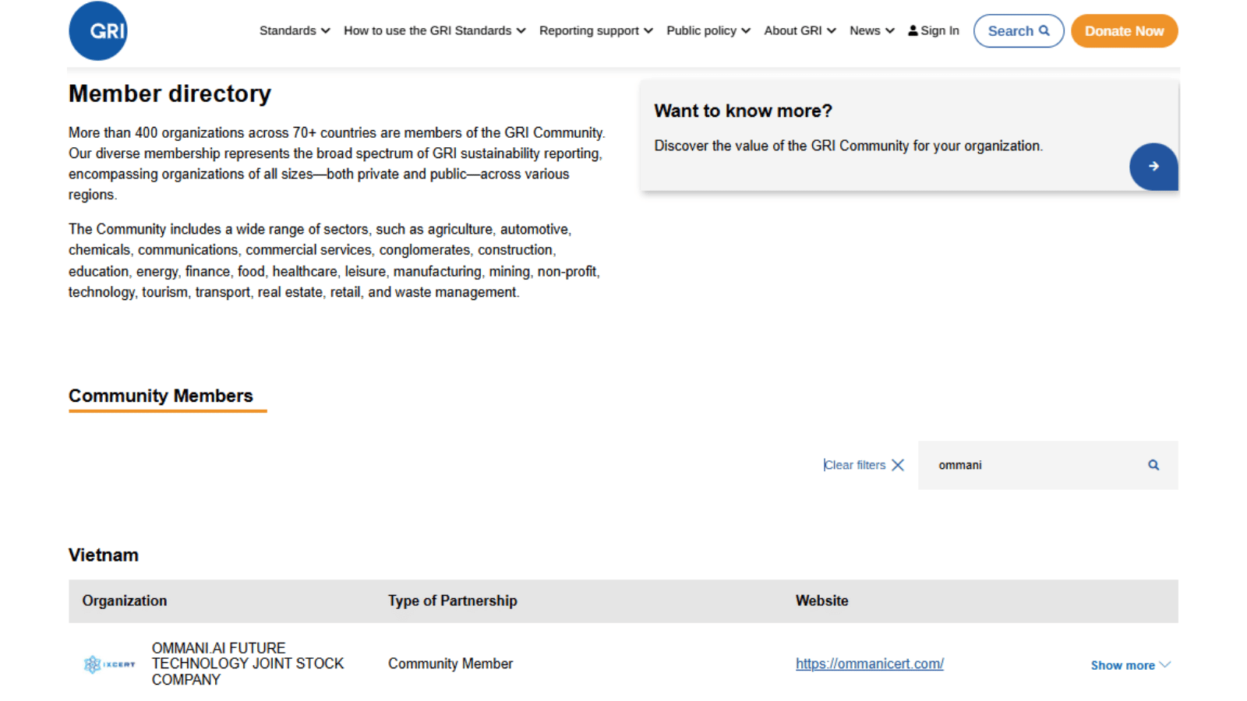Click the blue arrow in Want to know more card
Screen dimensions: 1247x701
click(x=1153, y=167)
